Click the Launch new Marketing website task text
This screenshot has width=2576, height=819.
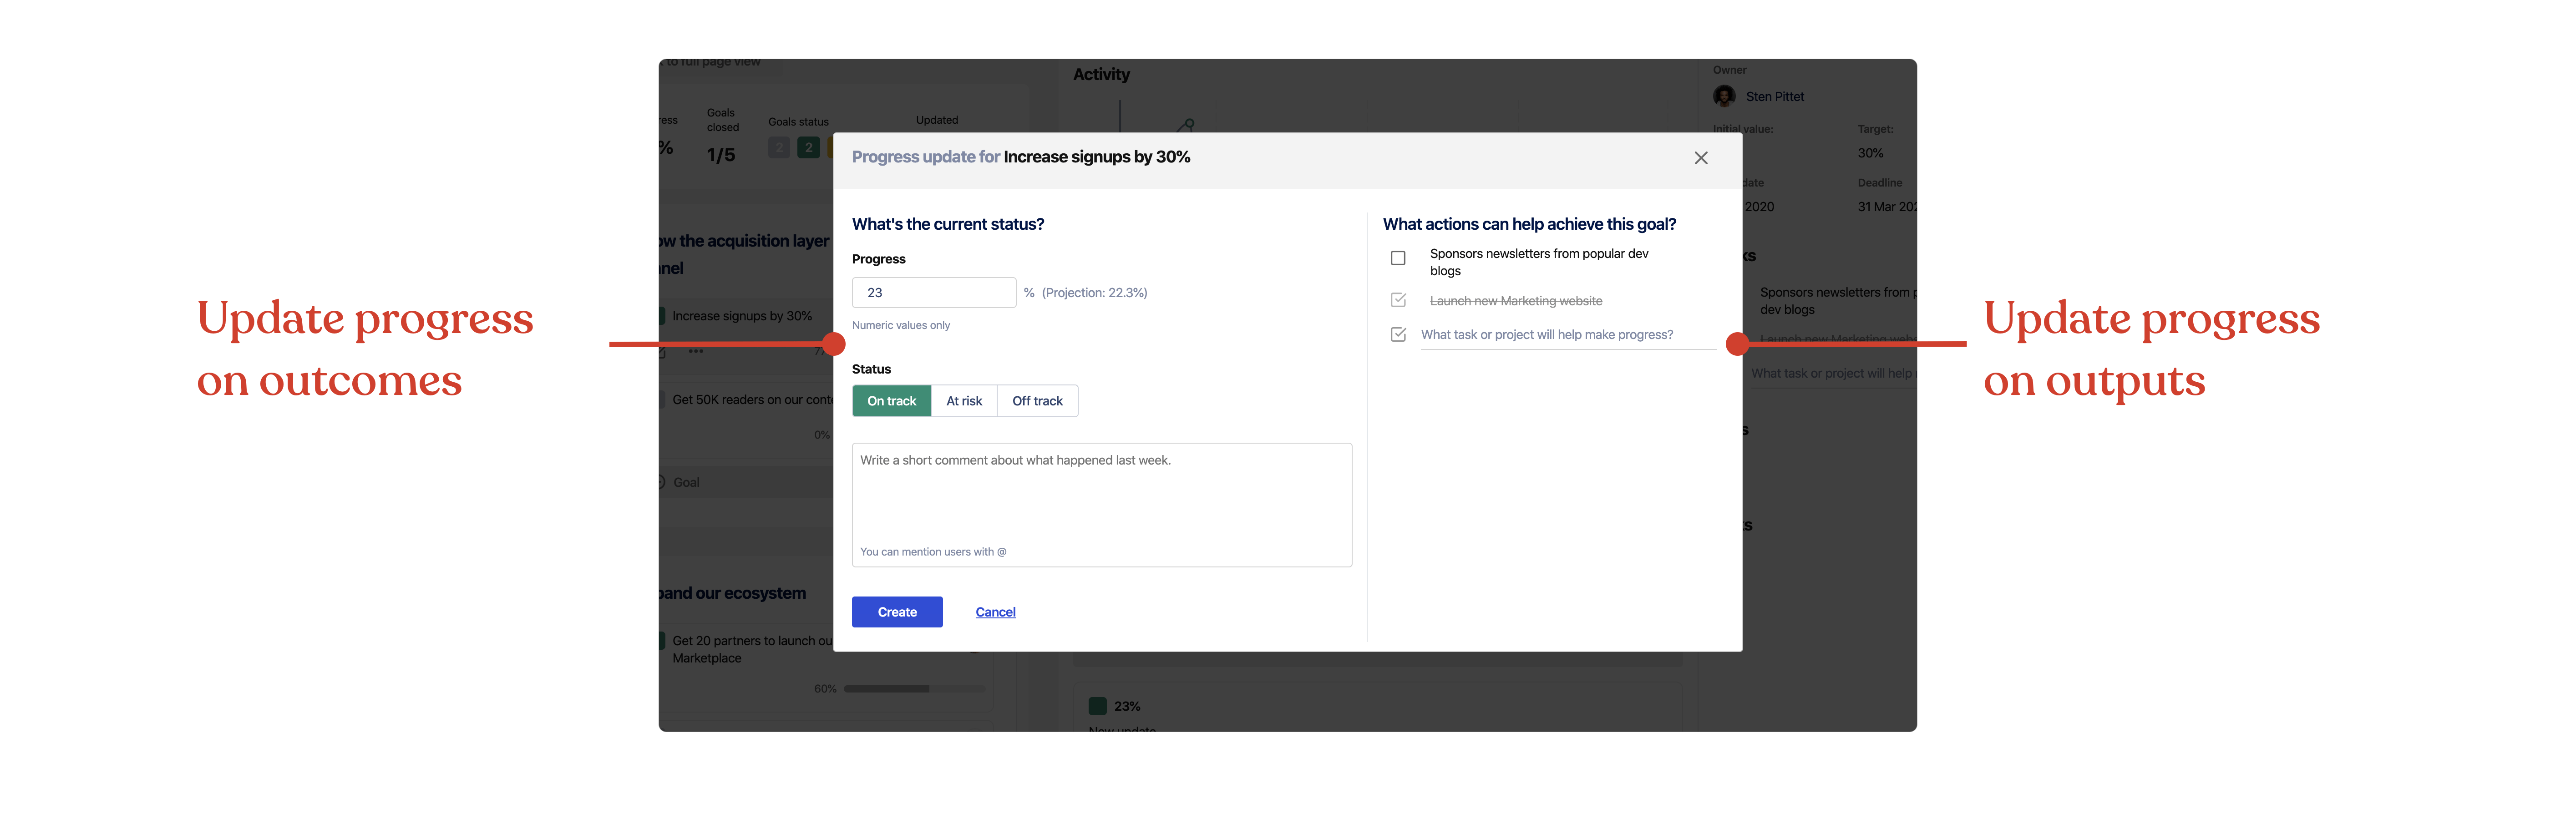[1515, 301]
